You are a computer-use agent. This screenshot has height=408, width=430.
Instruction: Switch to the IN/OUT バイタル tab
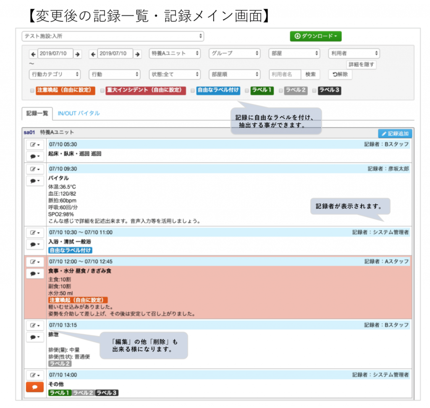[x=79, y=113]
